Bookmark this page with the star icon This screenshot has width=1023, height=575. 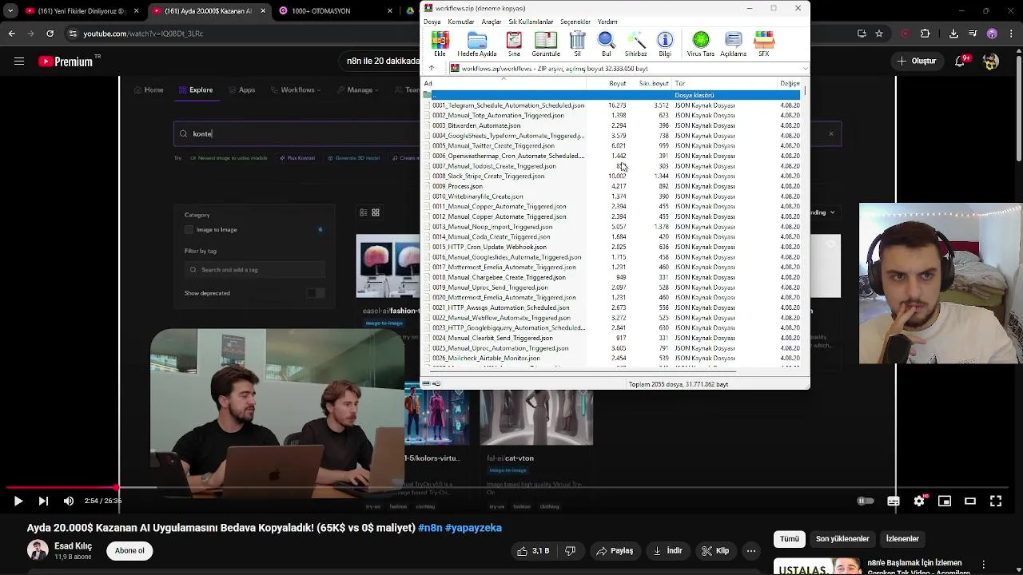[x=879, y=34]
